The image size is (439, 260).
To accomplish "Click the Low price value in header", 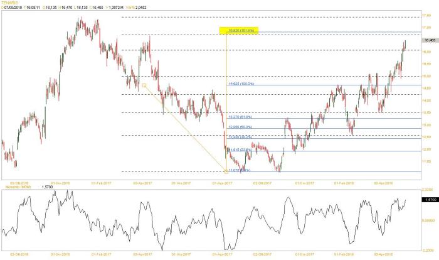I will (82, 8).
